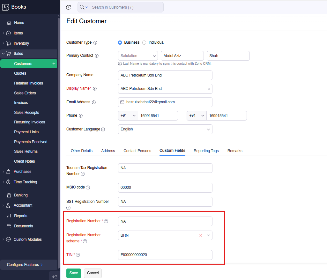Click the Home house icon

coord(9,23)
